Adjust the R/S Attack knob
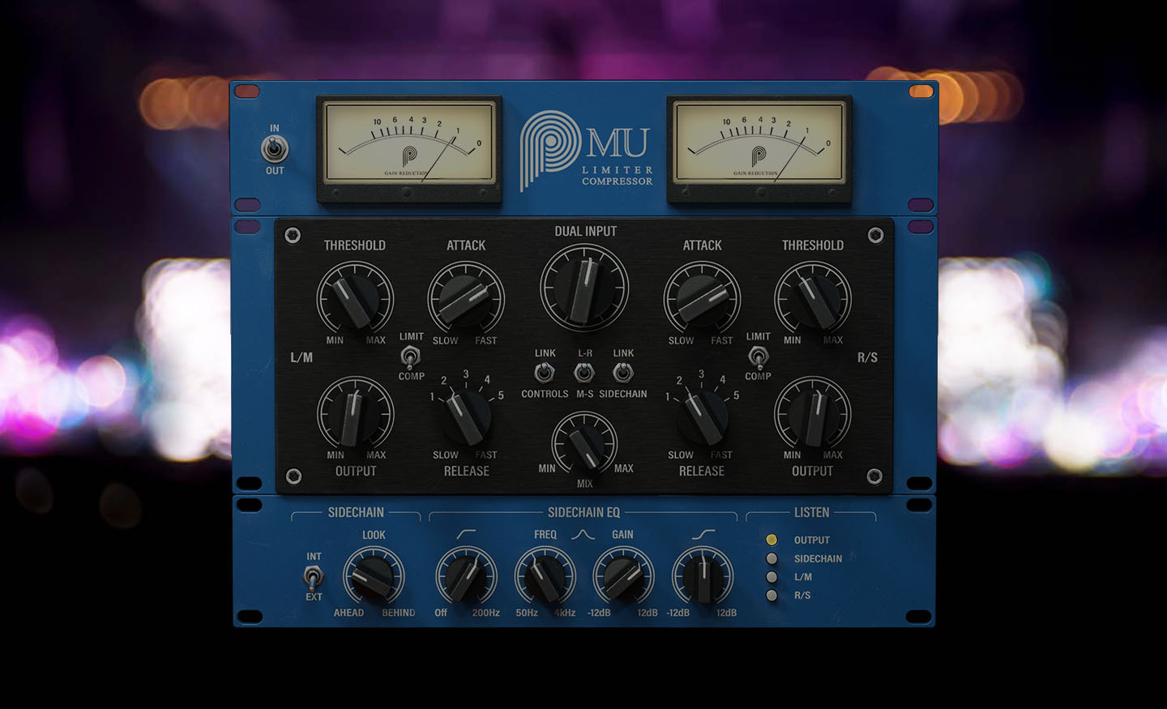The width and height of the screenshot is (1167, 709). [x=702, y=299]
